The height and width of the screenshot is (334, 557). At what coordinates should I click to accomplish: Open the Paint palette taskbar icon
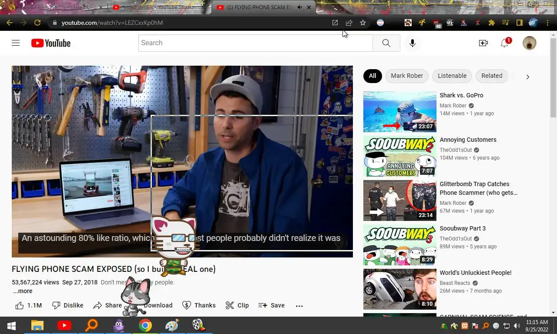pyautogui.click(x=172, y=325)
